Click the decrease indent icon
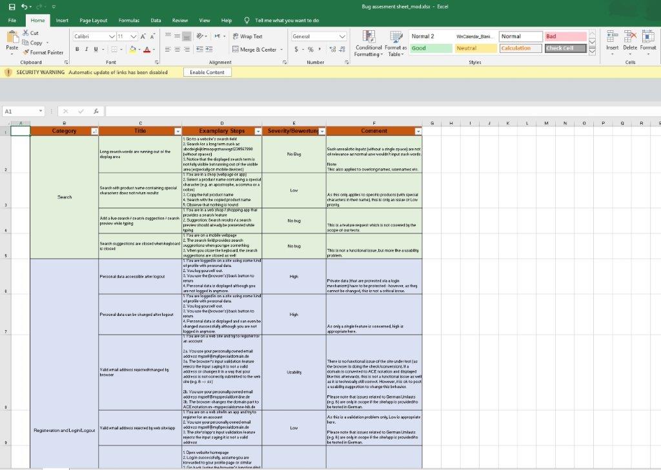Viewport: 661px width, 470px height. coord(199,50)
